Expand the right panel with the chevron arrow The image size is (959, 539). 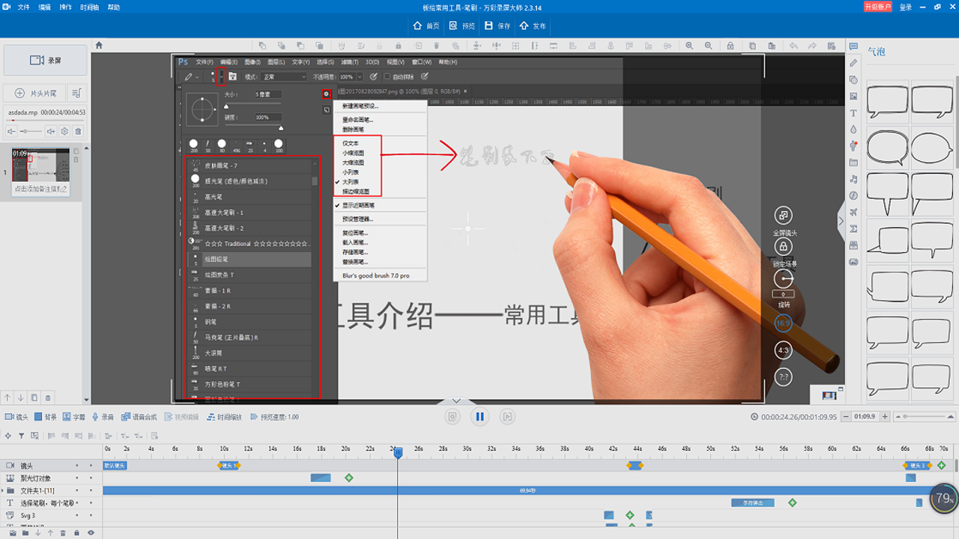(x=841, y=221)
